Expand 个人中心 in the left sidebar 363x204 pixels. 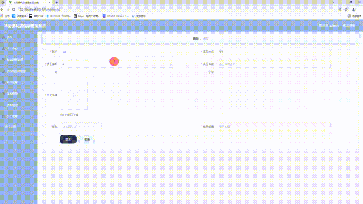(19, 48)
